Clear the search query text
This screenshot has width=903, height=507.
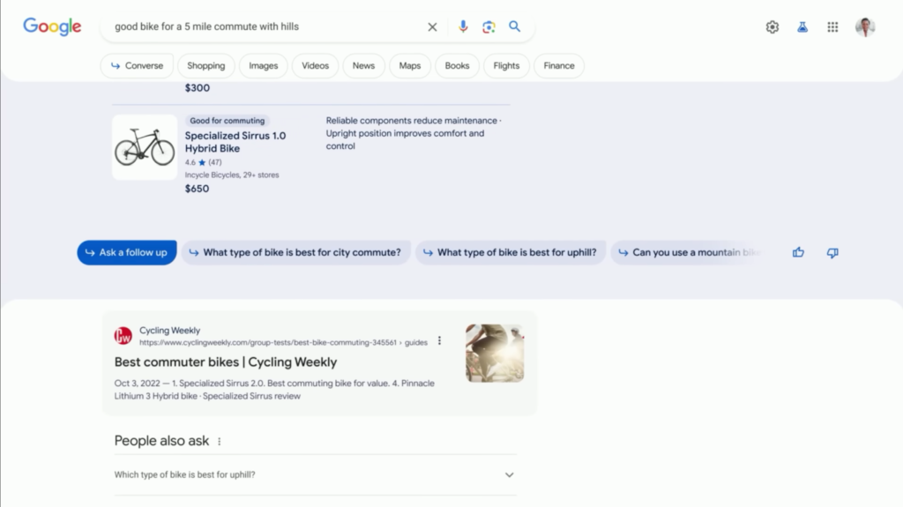point(432,26)
